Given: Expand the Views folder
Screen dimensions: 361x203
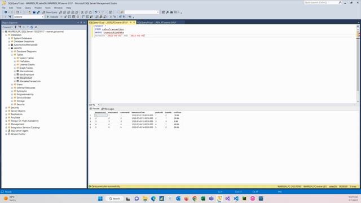Looking at the screenshot, I should pos(12,85).
